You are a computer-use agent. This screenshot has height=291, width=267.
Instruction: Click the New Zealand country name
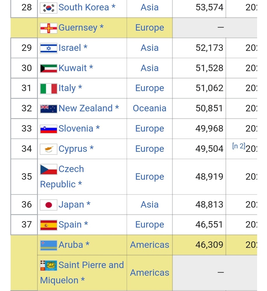(85, 108)
